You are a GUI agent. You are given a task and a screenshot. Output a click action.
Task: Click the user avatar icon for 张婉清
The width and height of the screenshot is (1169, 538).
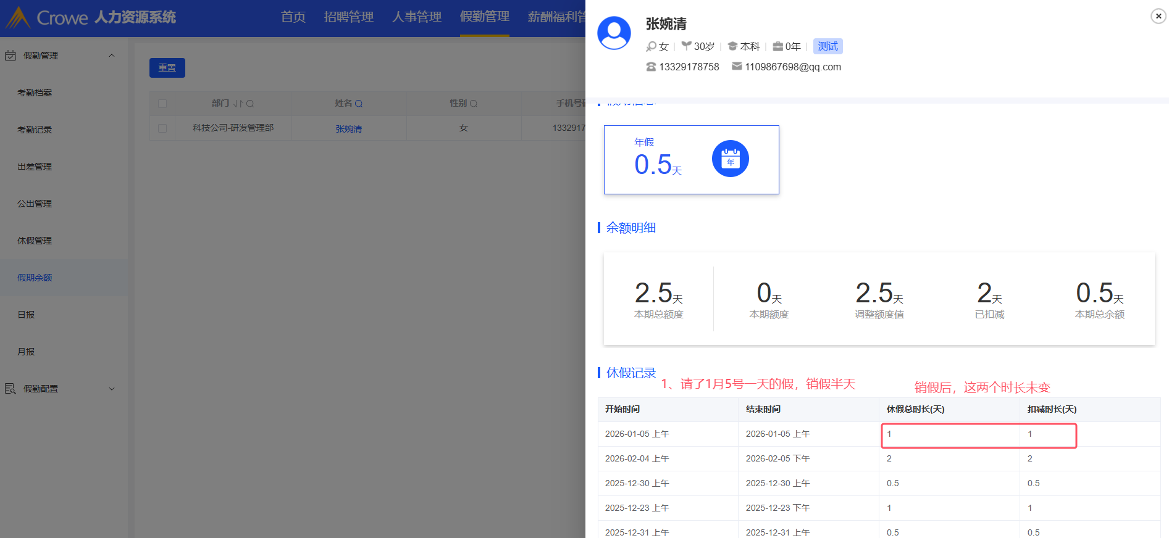(614, 33)
